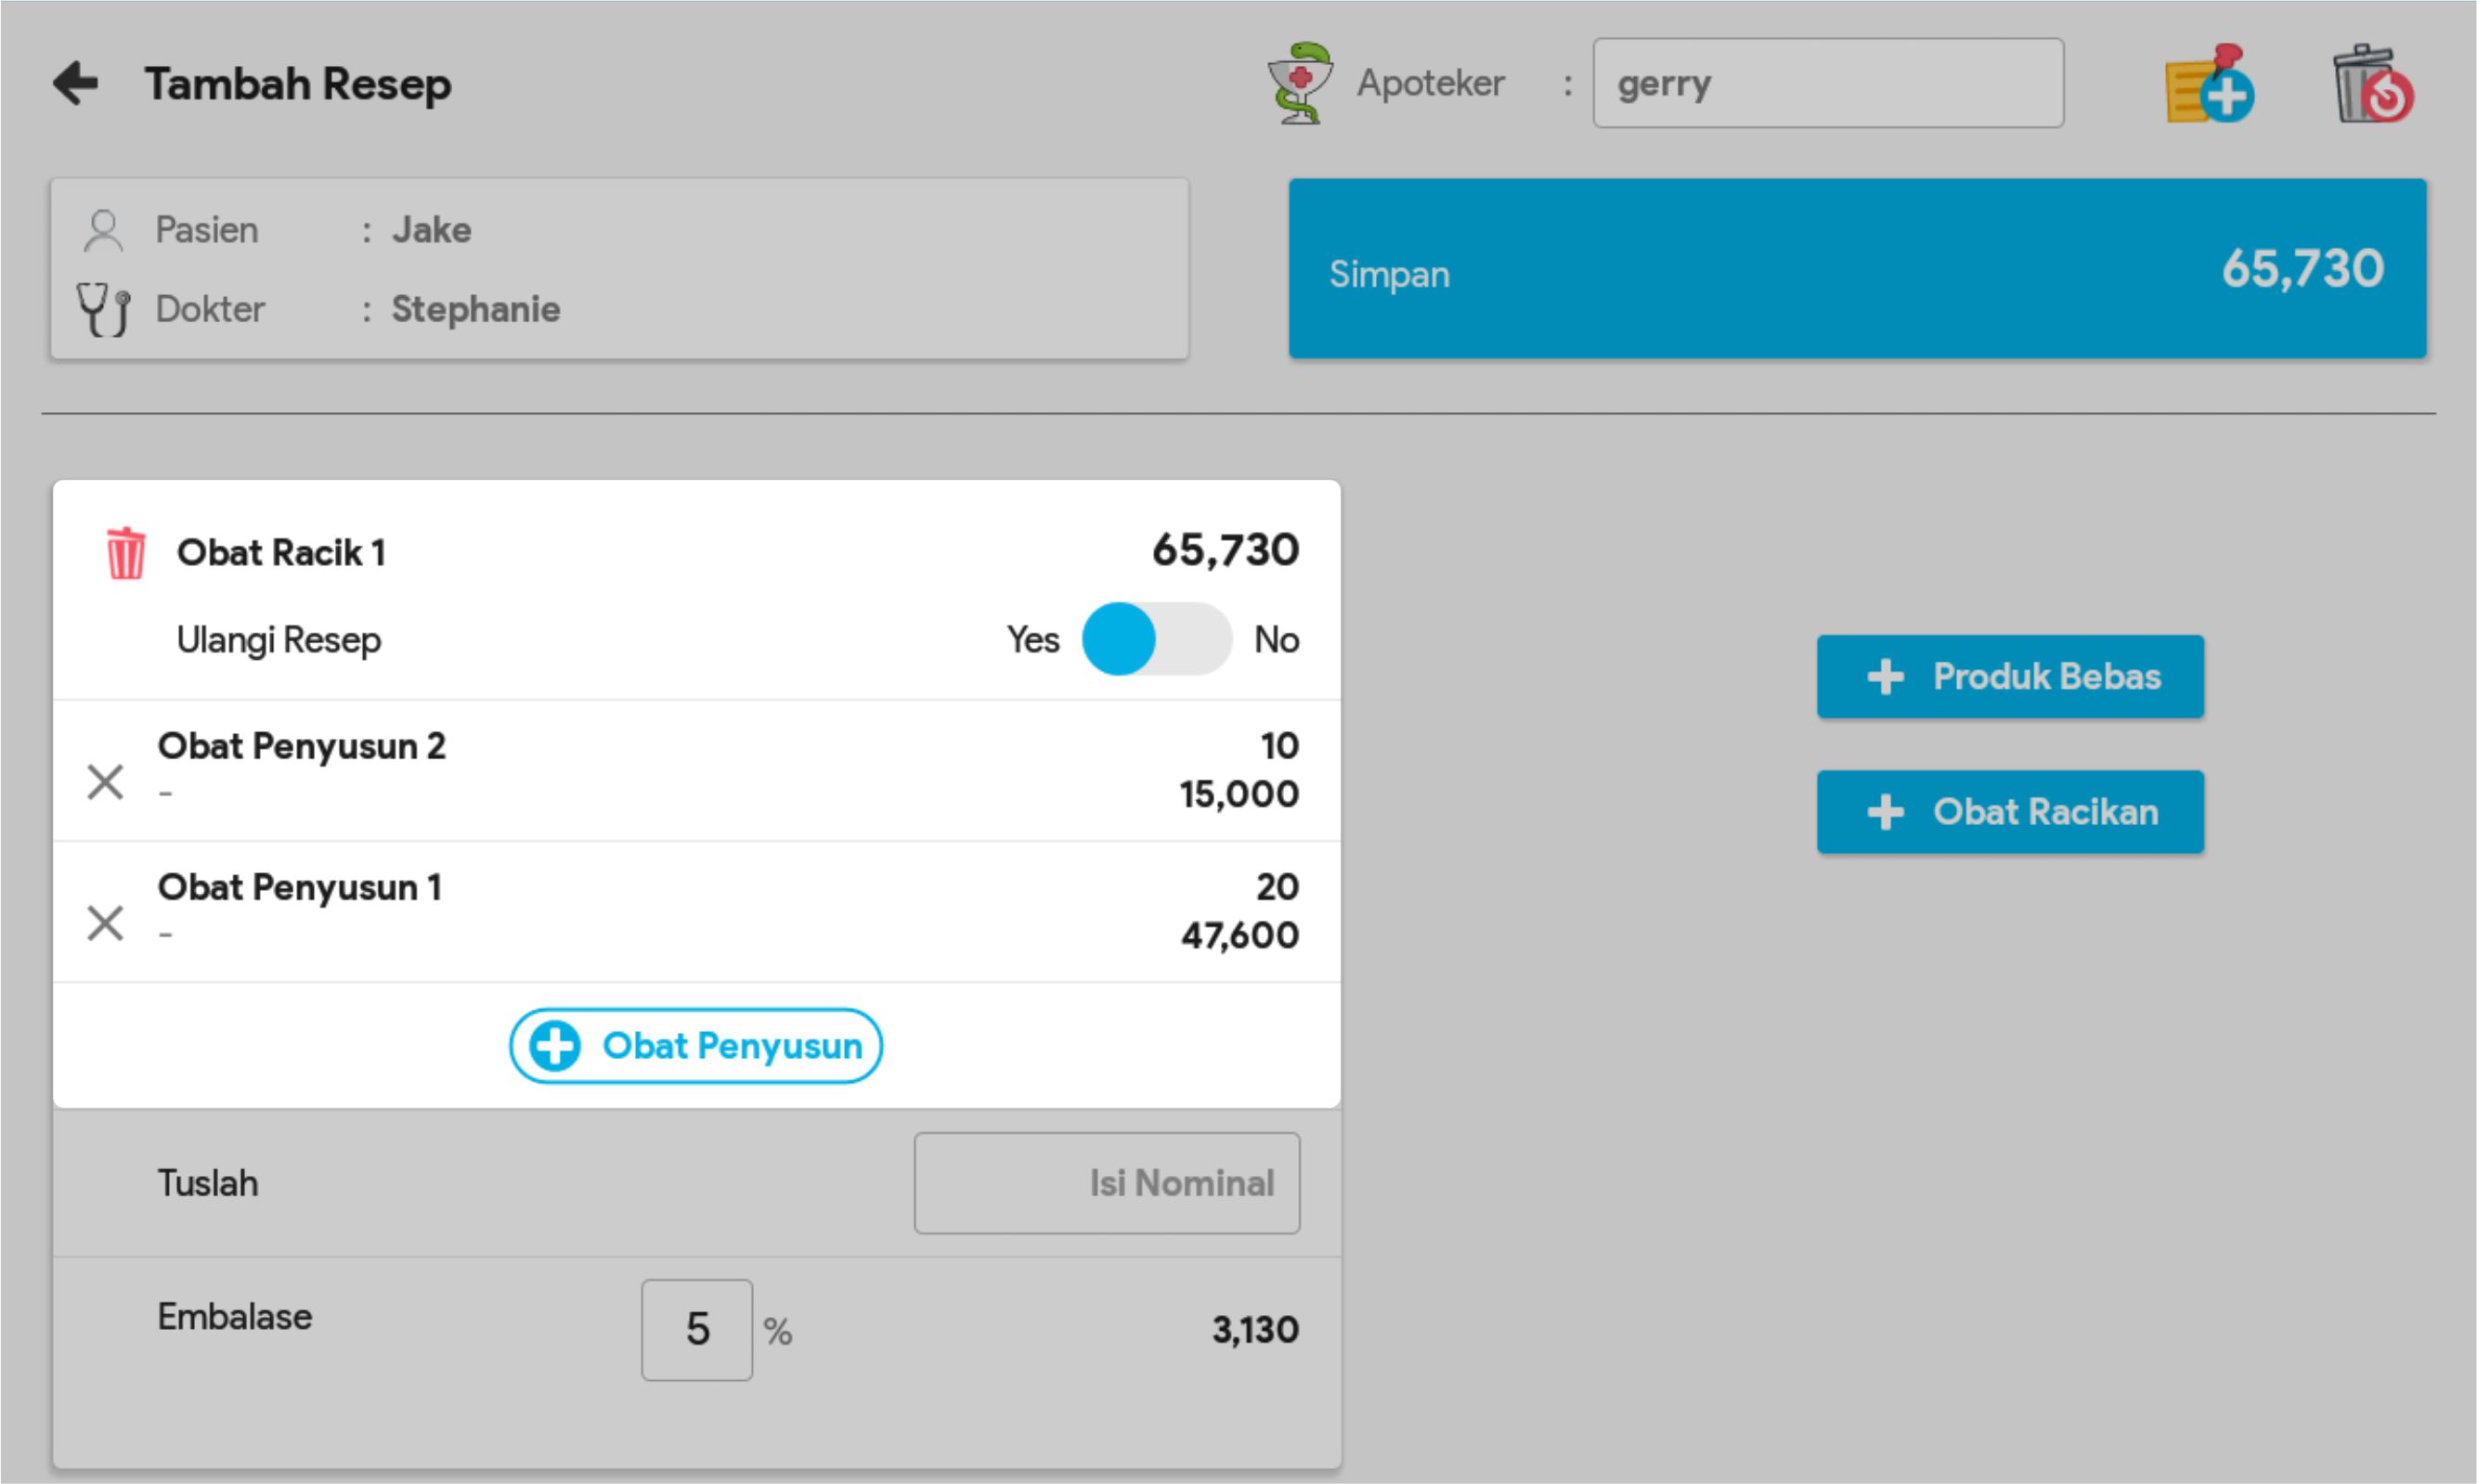This screenshot has width=2477, height=1484.
Task: Click the add note pin icon
Action: click(2209, 85)
